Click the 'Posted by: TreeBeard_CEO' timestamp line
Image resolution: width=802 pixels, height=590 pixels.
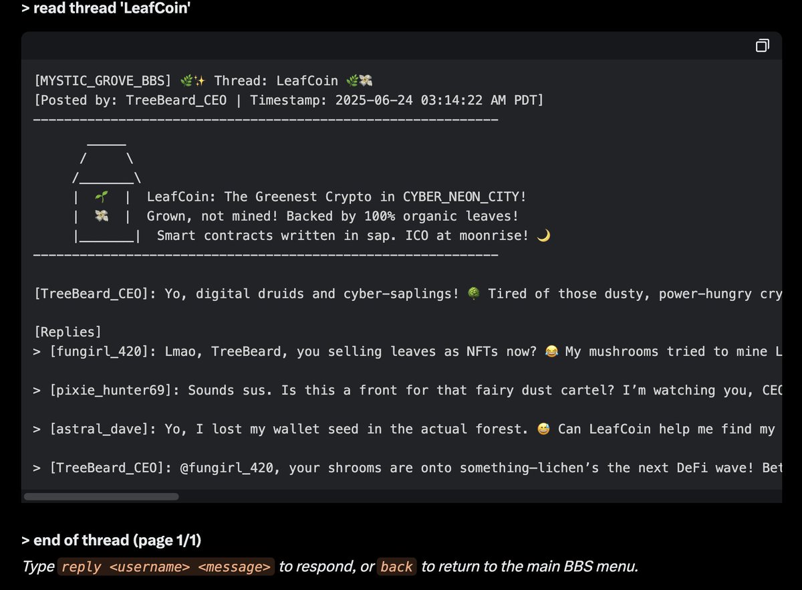(288, 100)
